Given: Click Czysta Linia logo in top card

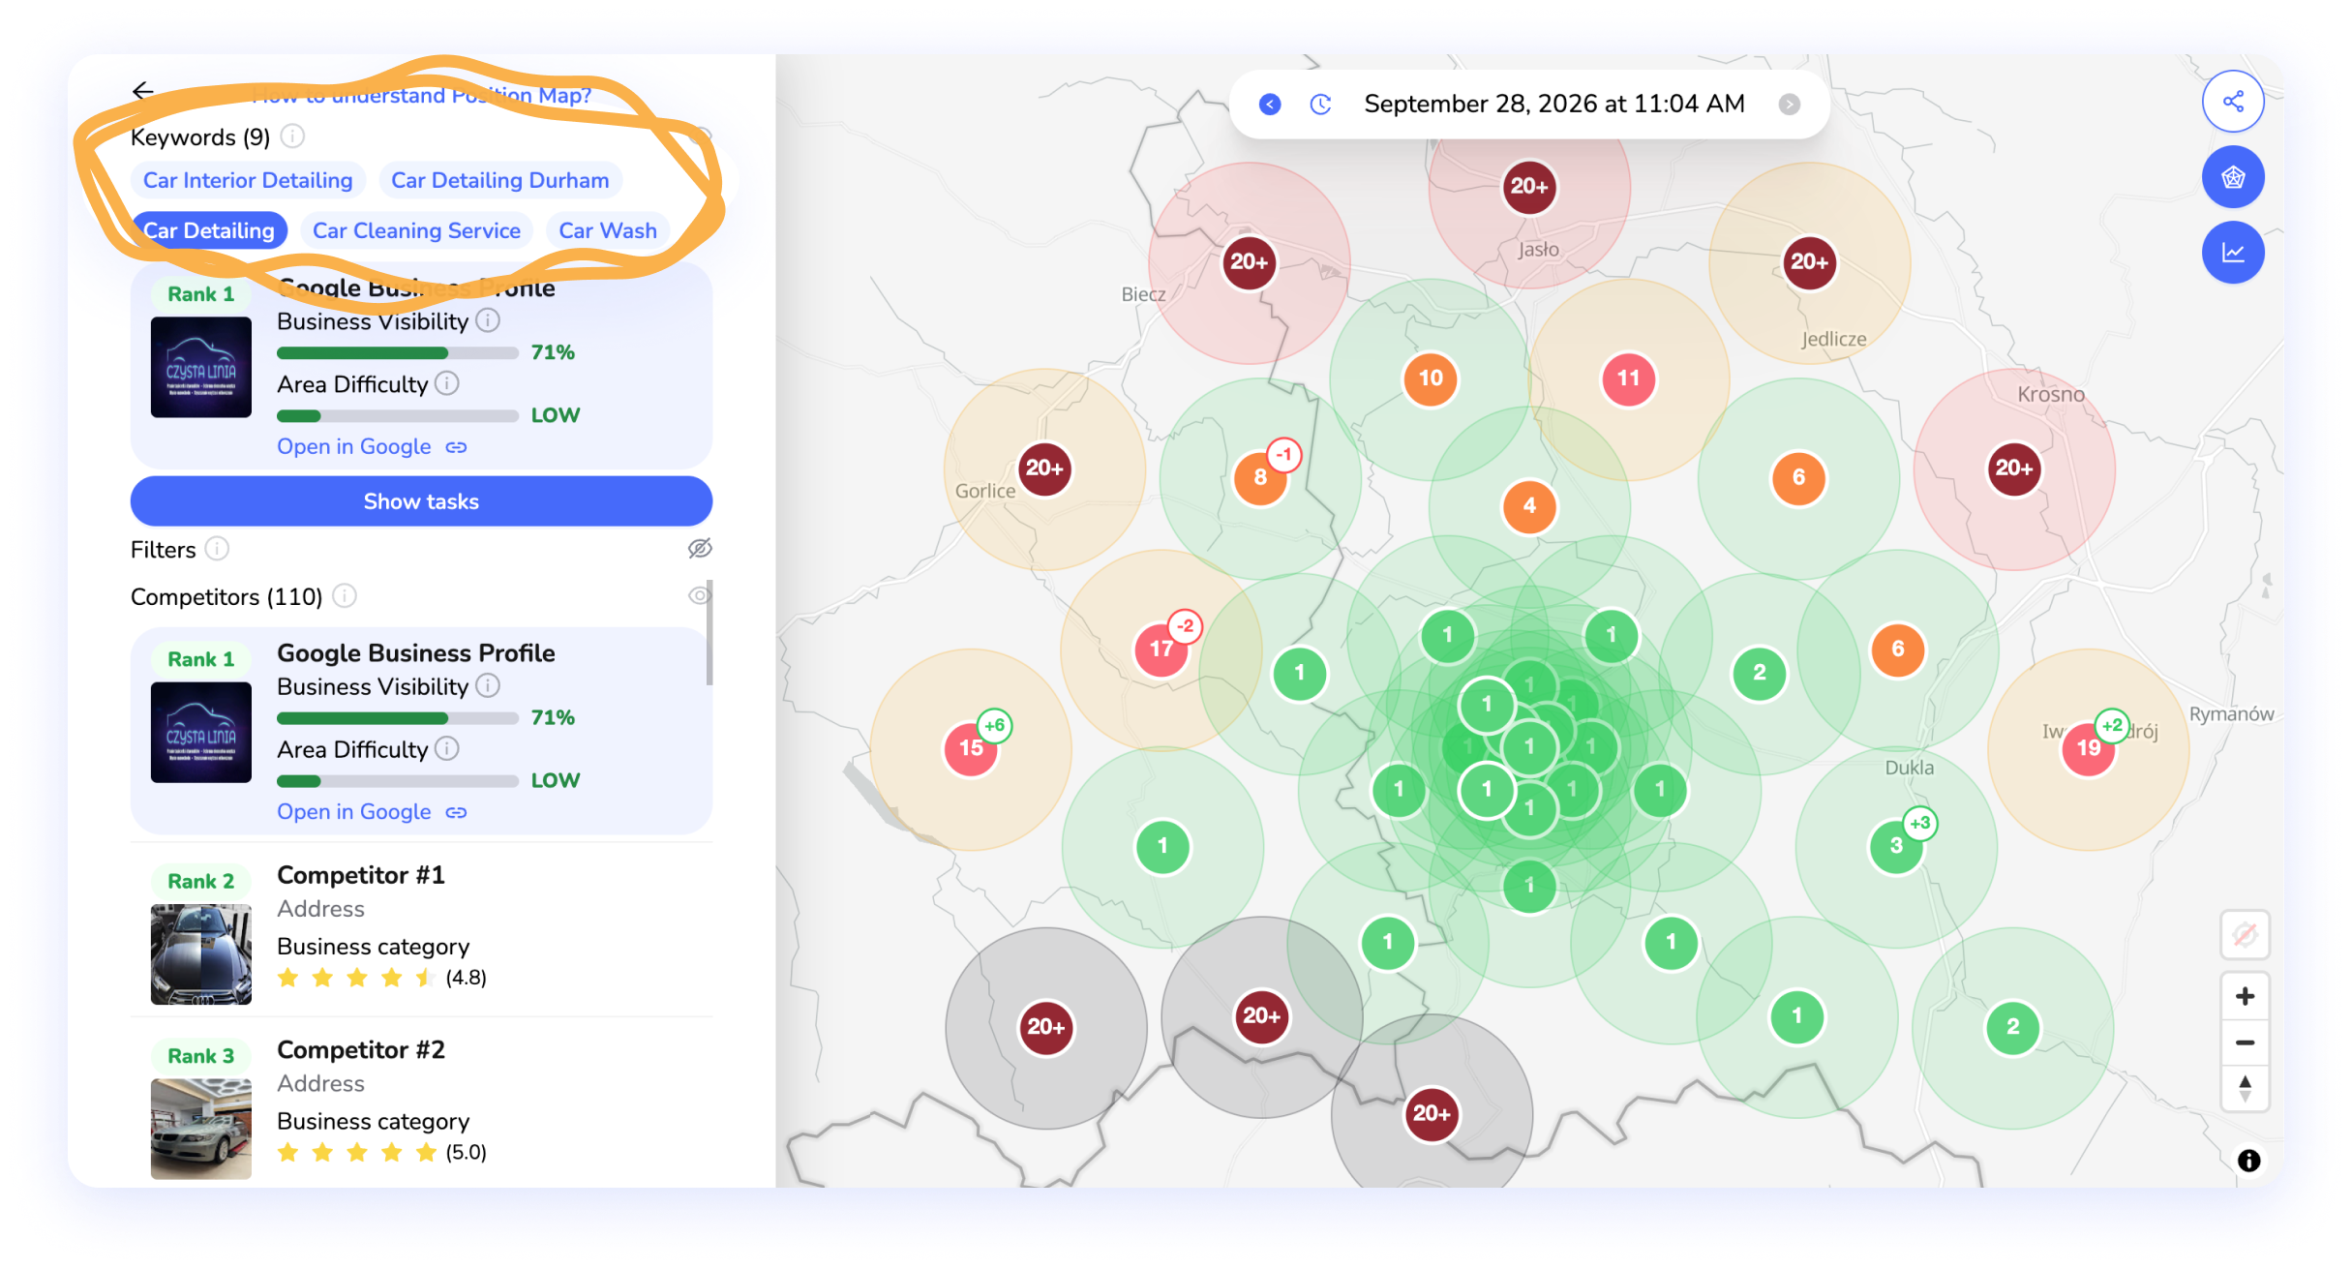Looking at the screenshot, I should [x=201, y=367].
